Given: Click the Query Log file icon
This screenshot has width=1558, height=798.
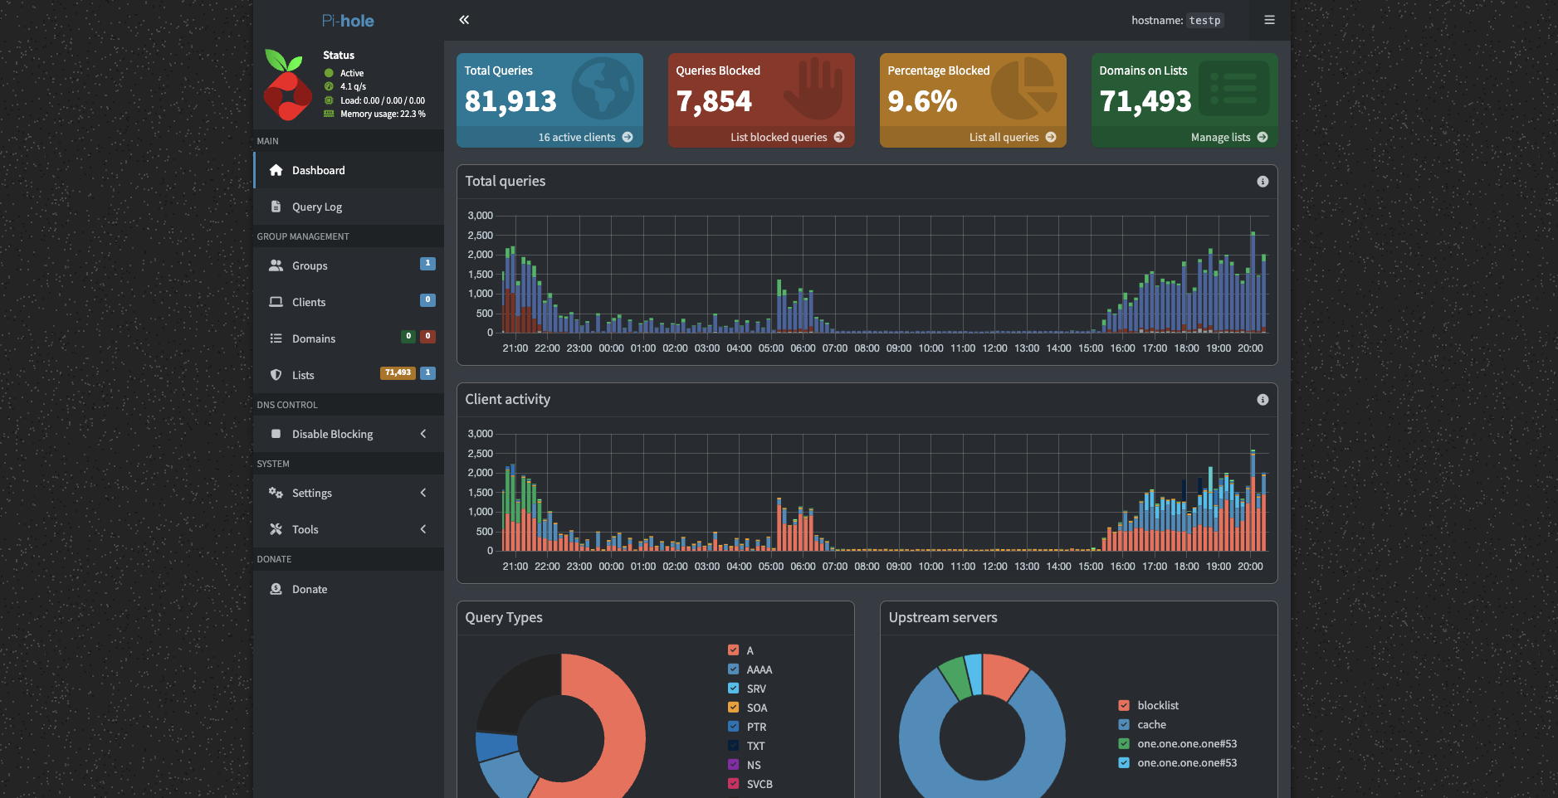Looking at the screenshot, I should 276,207.
